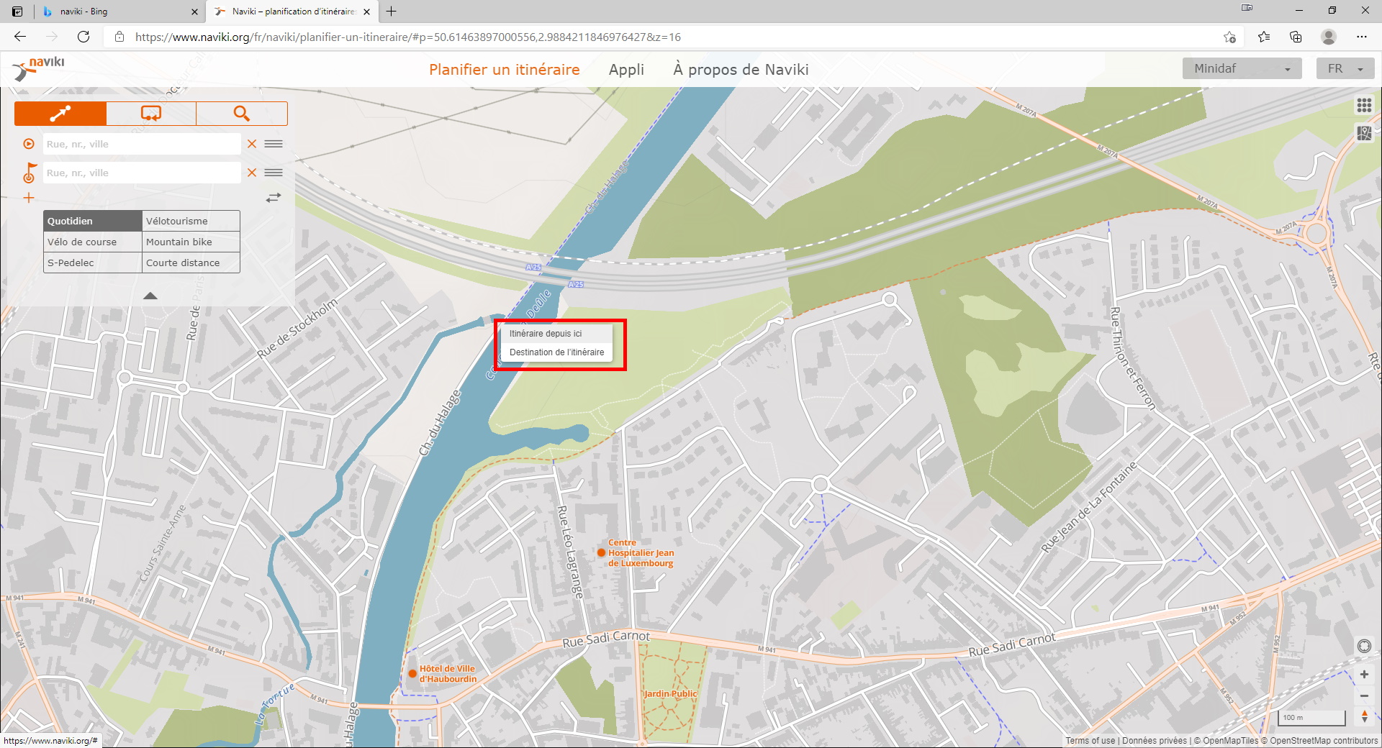Go to the Appli page

pyautogui.click(x=626, y=70)
